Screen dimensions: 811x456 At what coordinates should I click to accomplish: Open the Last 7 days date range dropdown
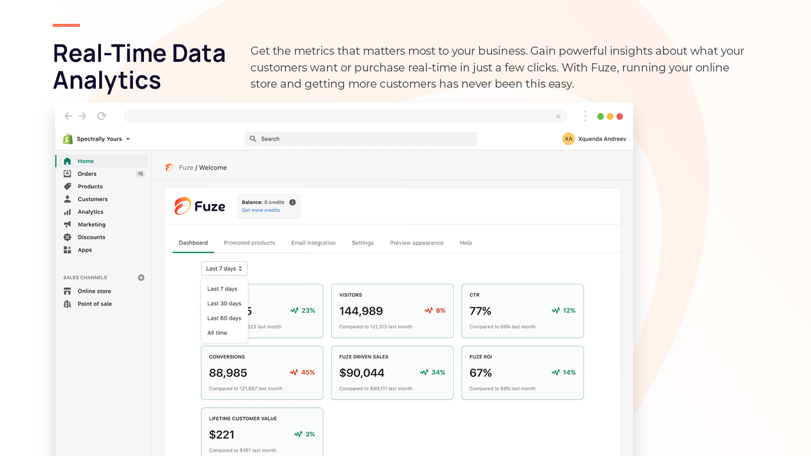click(224, 269)
